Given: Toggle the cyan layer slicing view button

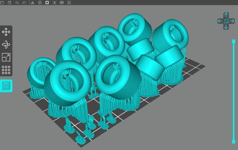Looking at the screenshot, I should coord(6,85).
